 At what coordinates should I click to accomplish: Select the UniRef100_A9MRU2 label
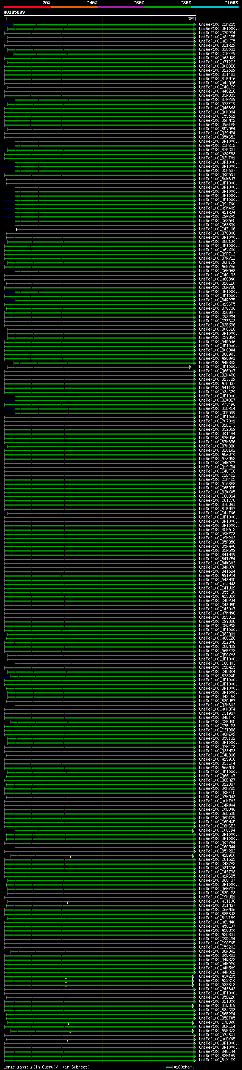(x=217, y=538)
